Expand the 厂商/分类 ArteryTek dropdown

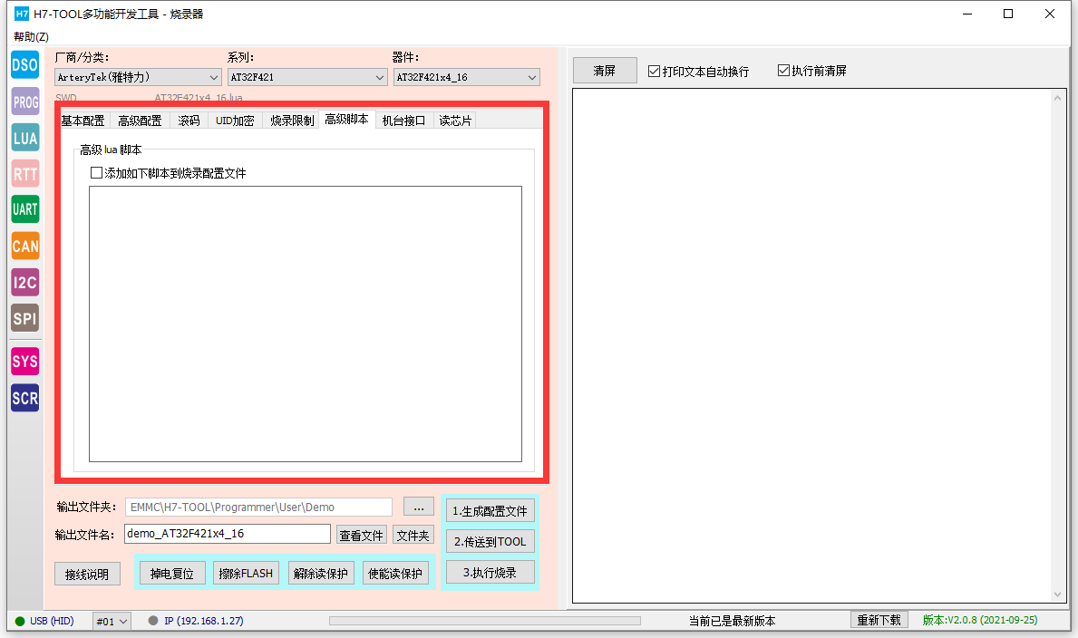[x=138, y=77]
